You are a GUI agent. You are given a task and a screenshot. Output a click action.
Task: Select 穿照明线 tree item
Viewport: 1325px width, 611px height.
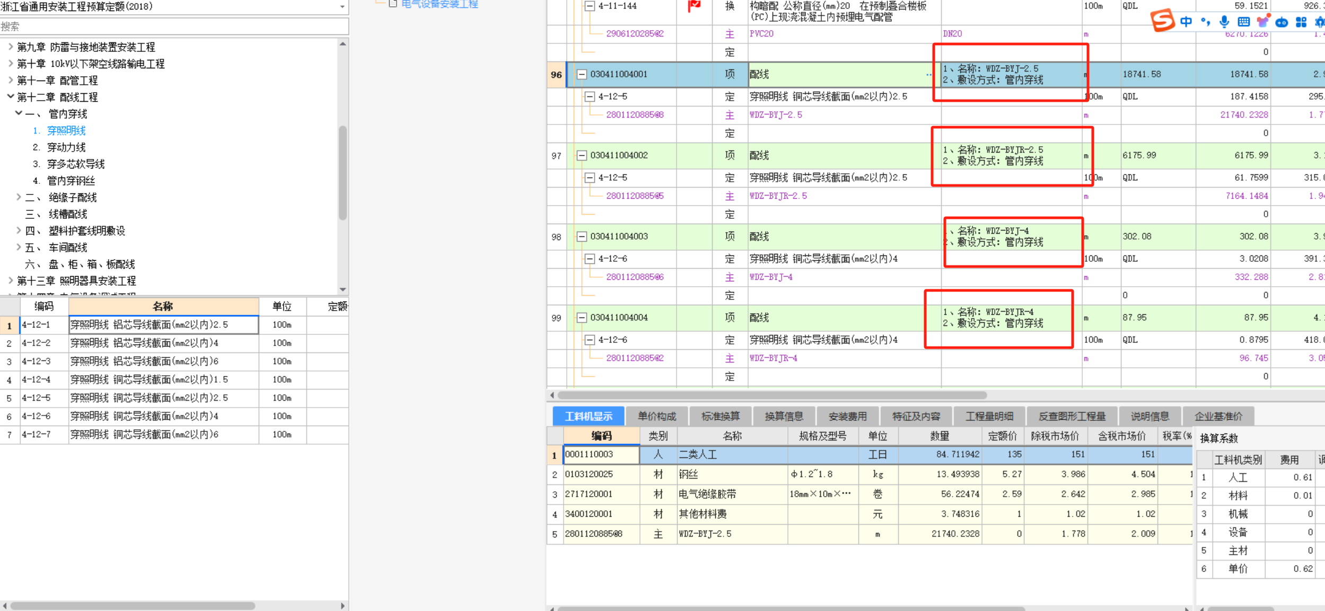pos(66,130)
